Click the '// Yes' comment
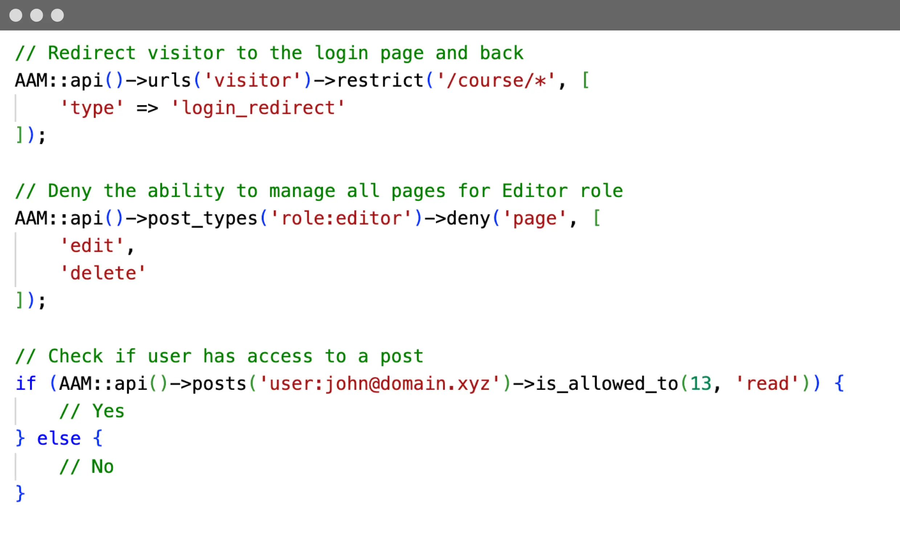The image size is (900, 536). point(92,412)
